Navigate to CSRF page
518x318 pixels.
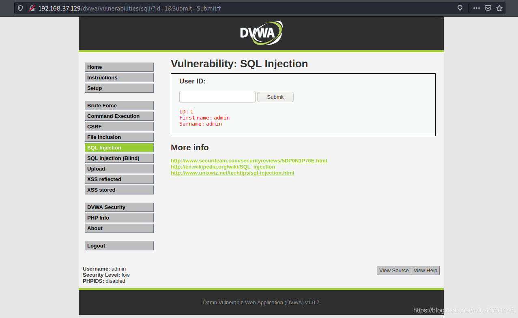point(119,127)
